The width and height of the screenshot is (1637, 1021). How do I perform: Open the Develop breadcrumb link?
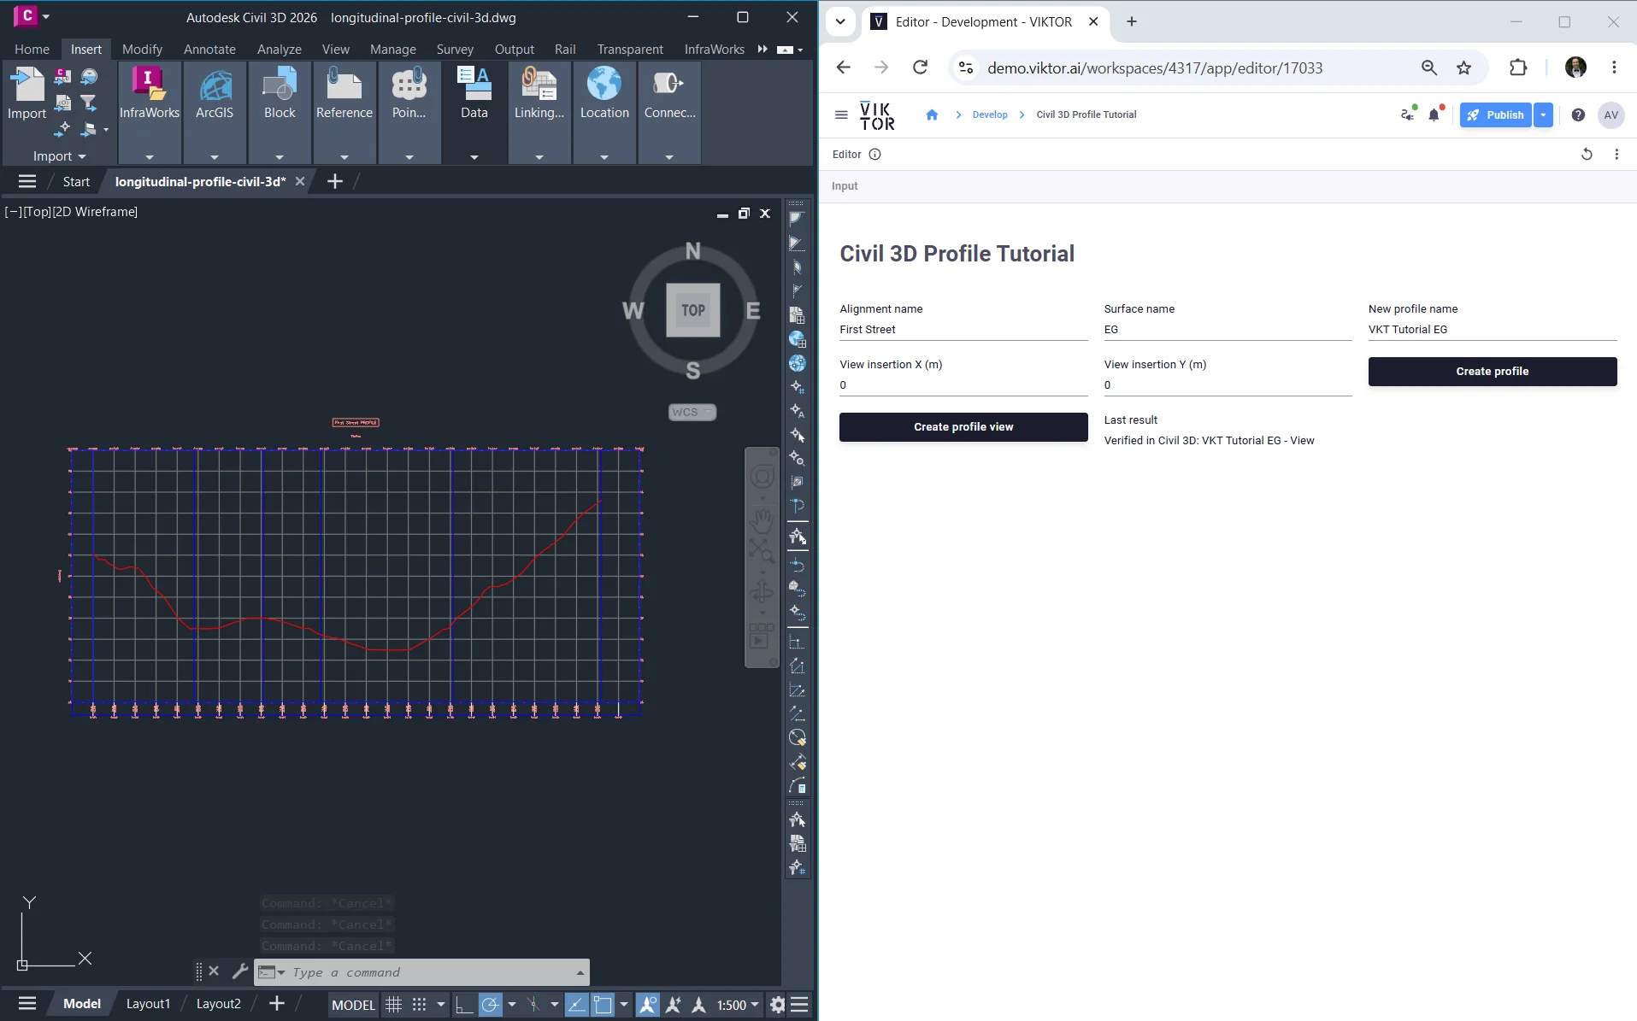990,114
